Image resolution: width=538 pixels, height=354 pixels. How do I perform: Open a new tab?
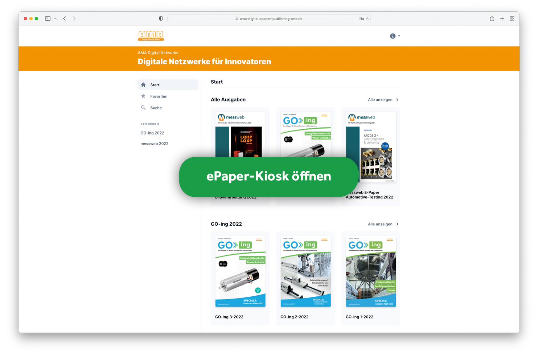pyautogui.click(x=502, y=18)
